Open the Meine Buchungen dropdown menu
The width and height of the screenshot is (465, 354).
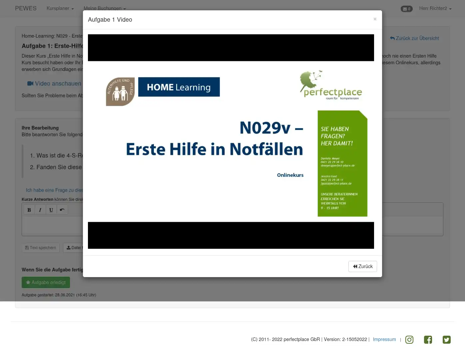[105, 8]
